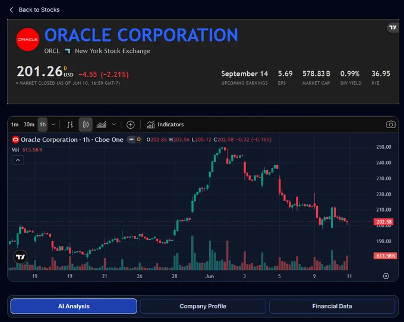Viewport: 404px width, 322px height.
Task: Click the Jun label on time axis
Action: click(x=210, y=276)
